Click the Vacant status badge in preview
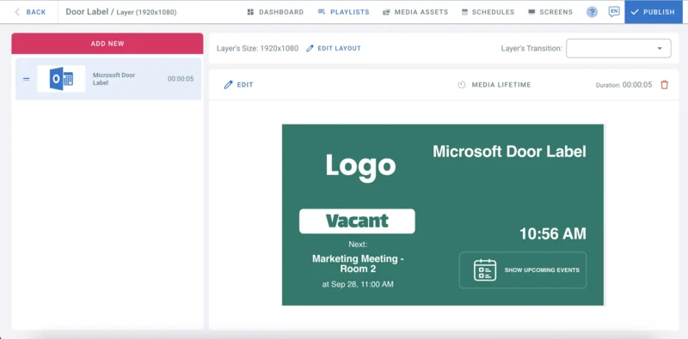 [x=357, y=221]
